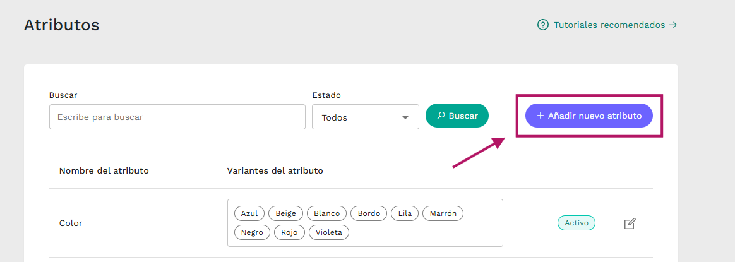Viewport: 735px width, 262px height.
Task: Click the Nombre del atributo column header
Action: 104,170
